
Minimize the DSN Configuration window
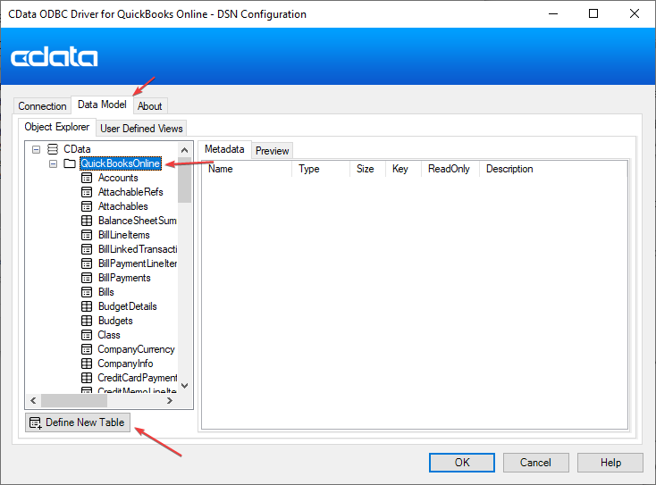click(x=553, y=13)
